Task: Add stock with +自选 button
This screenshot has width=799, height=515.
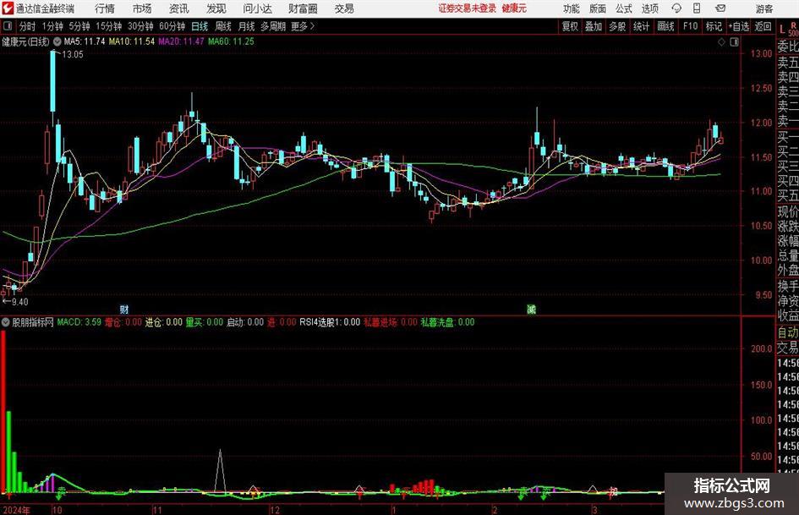Action: 739,26
